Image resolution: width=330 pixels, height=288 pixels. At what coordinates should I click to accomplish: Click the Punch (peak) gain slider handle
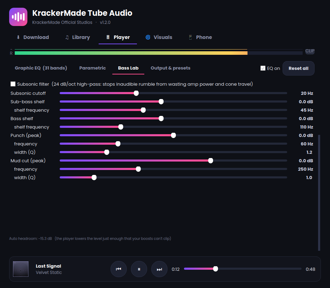[x=173, y=135]
